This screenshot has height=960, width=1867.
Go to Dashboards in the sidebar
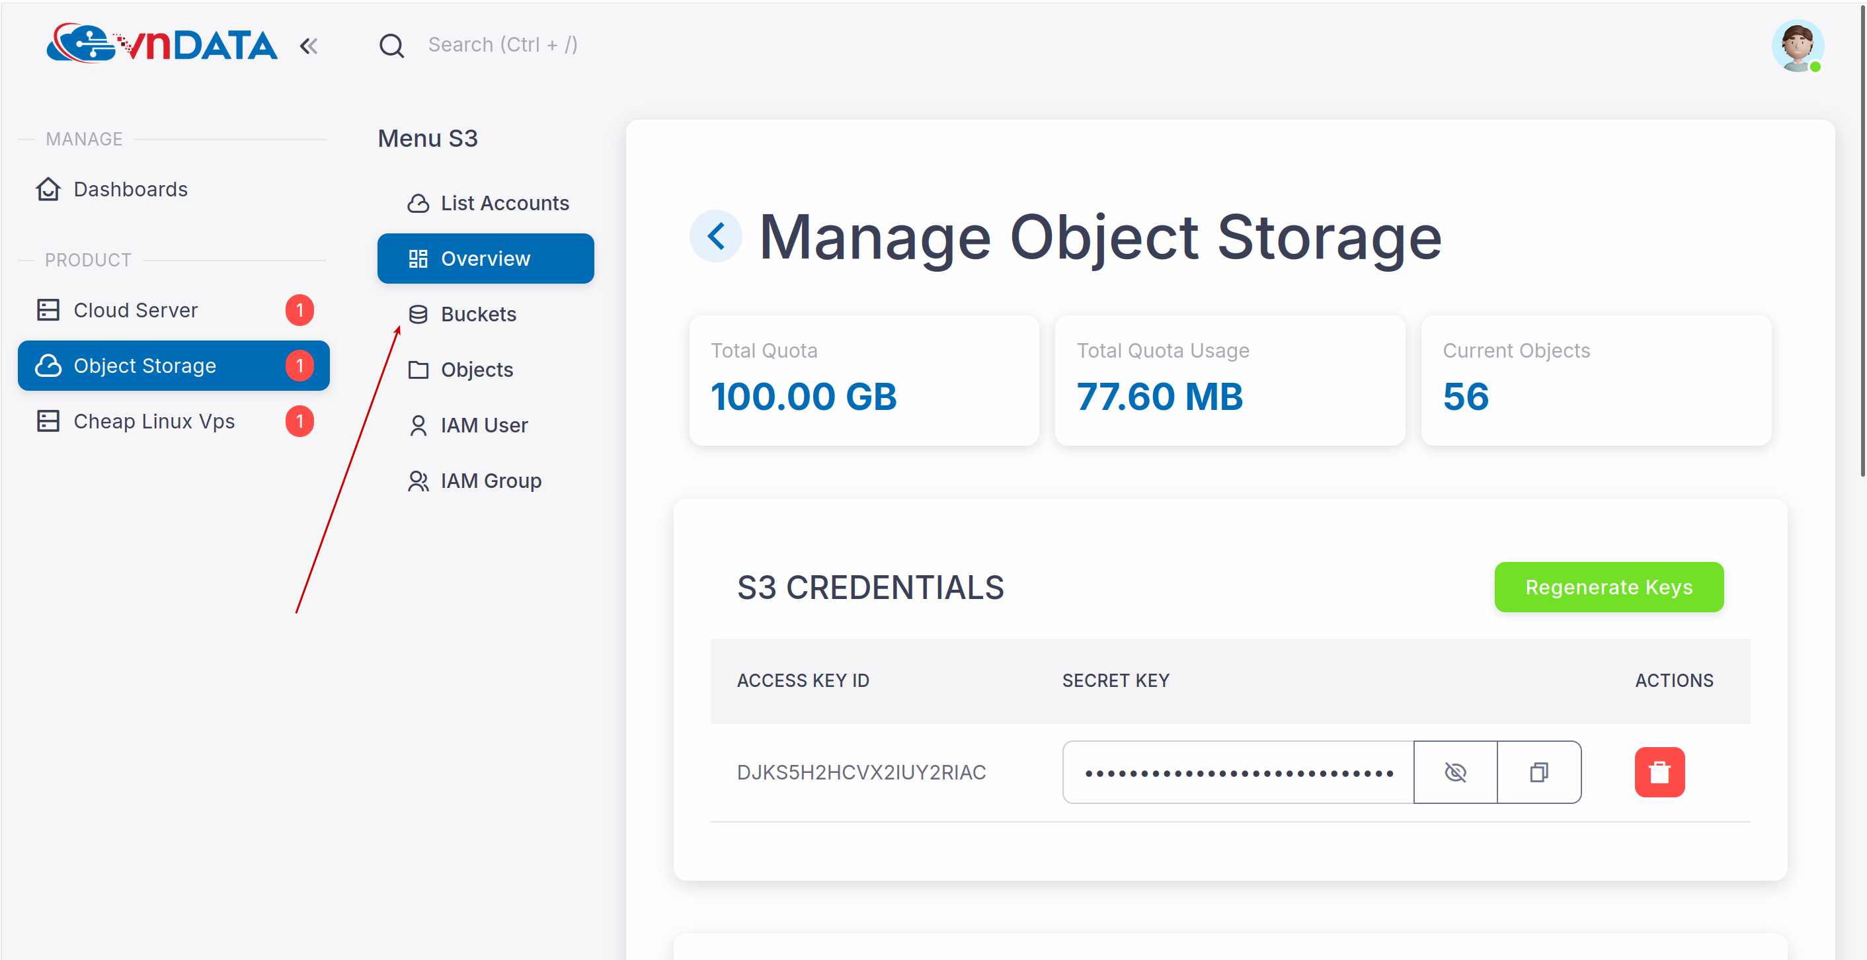(130, 189)
